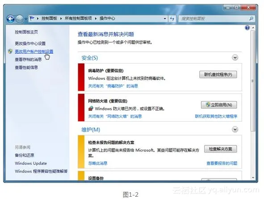The image size is (264, 199).
Task: Select 操作中心 breadcrumb segment
Action: 107,18
